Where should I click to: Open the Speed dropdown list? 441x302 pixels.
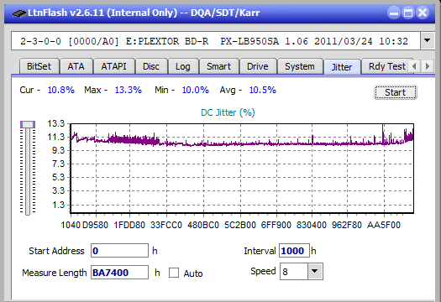[315, 271]
